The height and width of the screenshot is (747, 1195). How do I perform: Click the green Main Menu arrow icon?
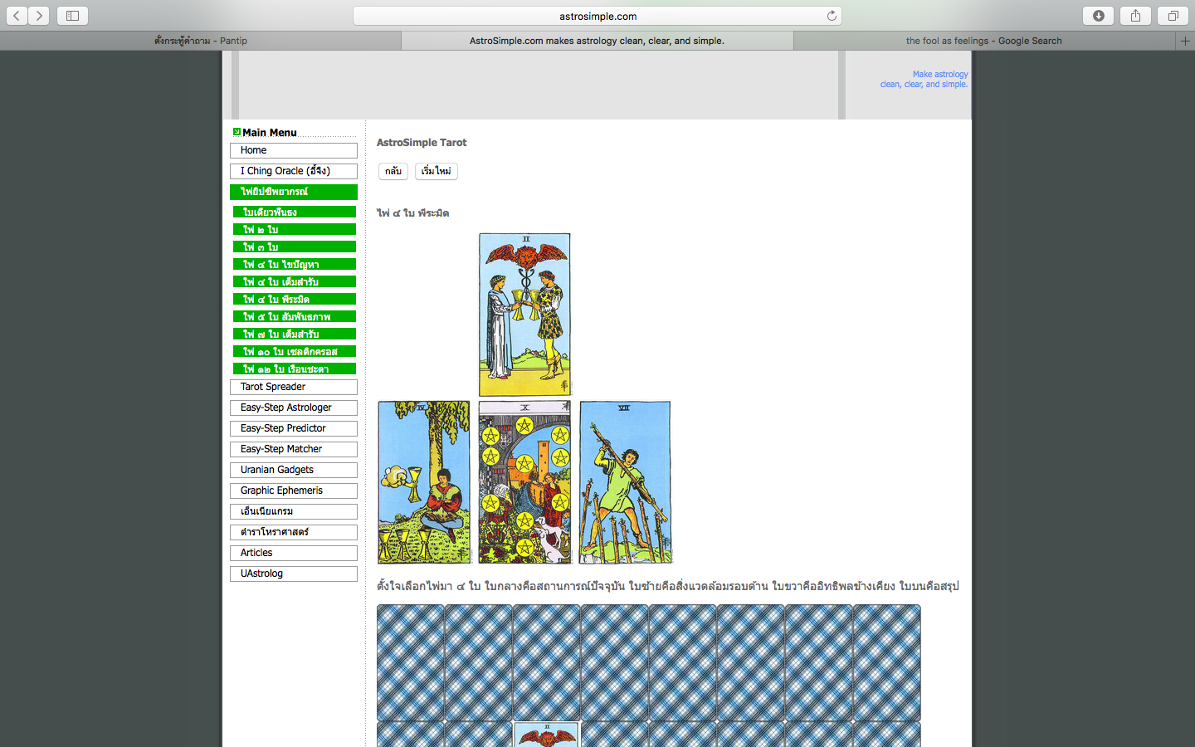[237, 132]
